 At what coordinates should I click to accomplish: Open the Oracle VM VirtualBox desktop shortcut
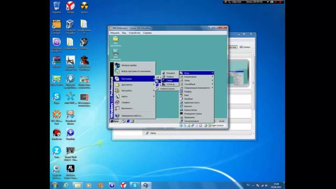click(70, 27)
